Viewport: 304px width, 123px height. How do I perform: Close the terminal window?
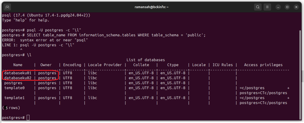296,7
